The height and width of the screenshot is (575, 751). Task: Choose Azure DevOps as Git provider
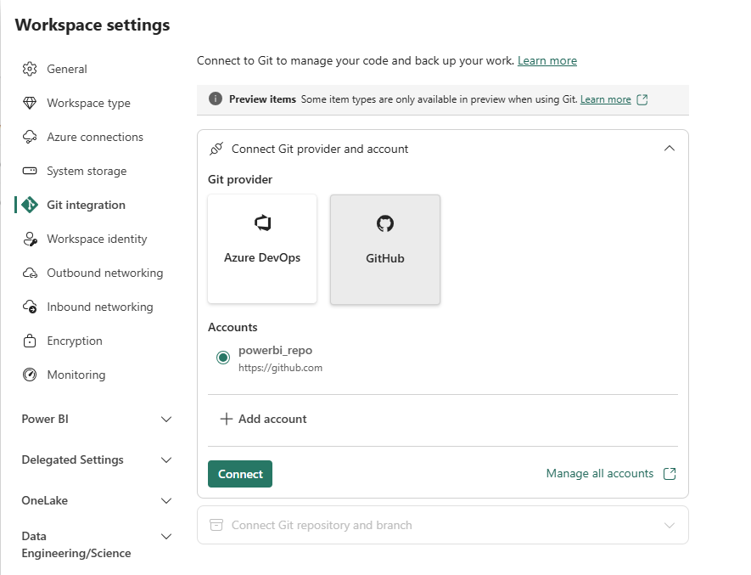pos(262,249)
